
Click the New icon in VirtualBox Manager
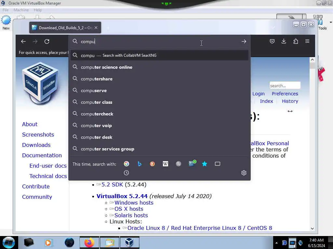6,22
